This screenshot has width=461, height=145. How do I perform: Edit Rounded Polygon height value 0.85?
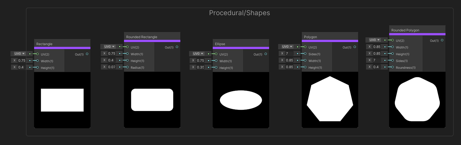377,53
